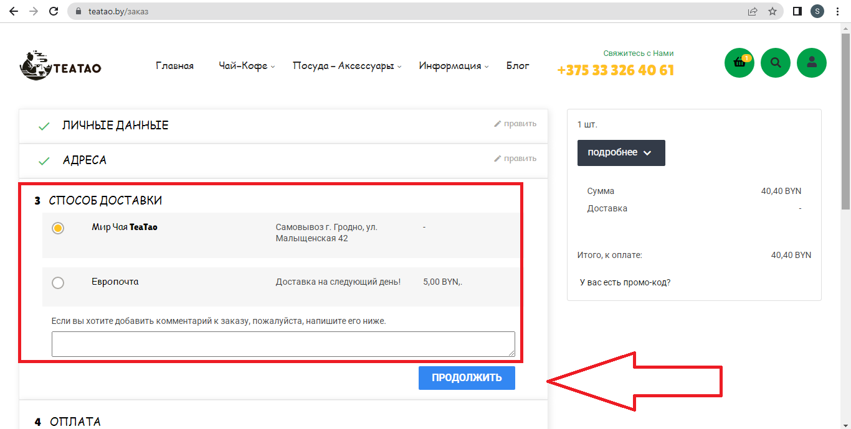
Task: Expand the подробнее order details
Action: point(620,153)
